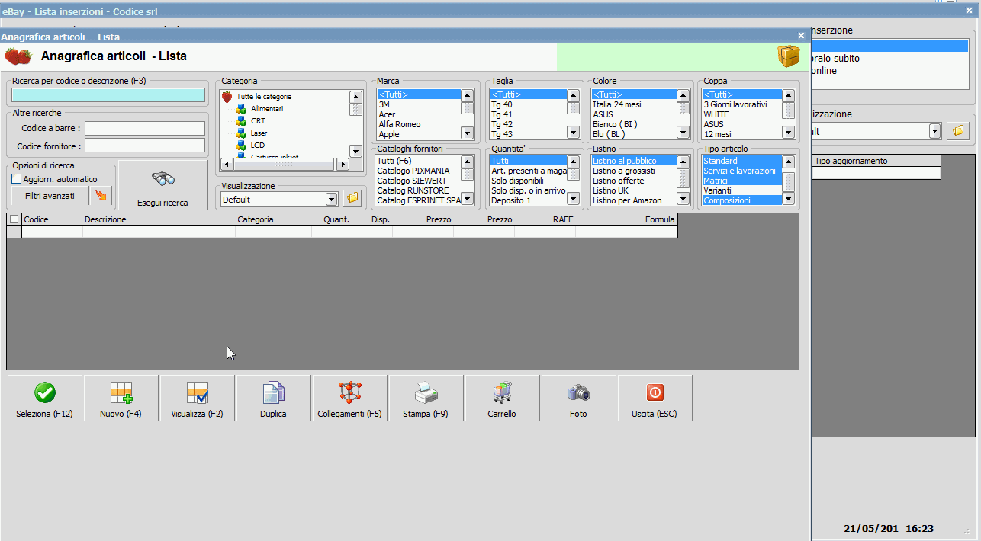Click the Filtri avanzati button

(x=50, y=196)
